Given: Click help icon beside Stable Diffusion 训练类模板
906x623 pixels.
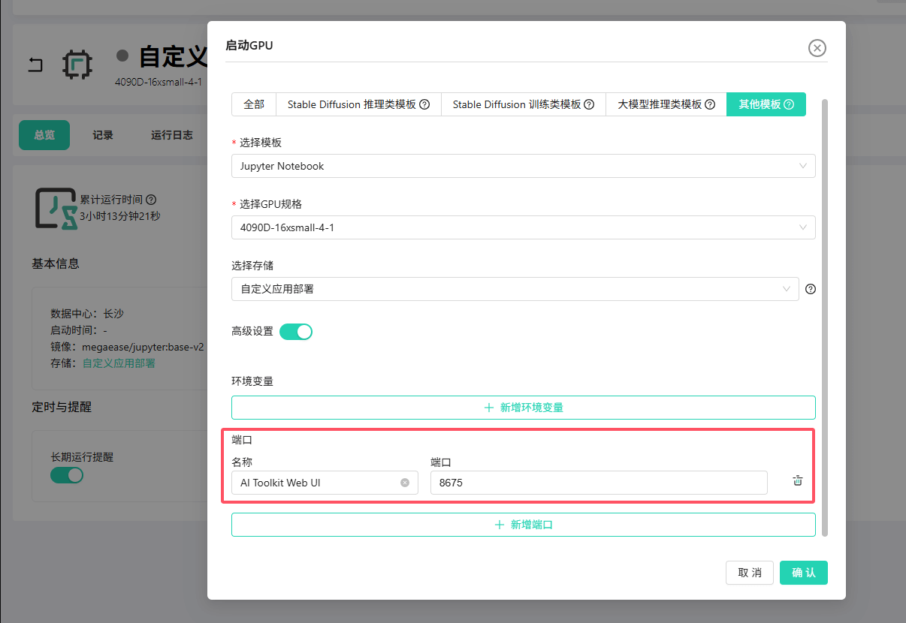Looking at the screenshot, I should coord(589,104).
